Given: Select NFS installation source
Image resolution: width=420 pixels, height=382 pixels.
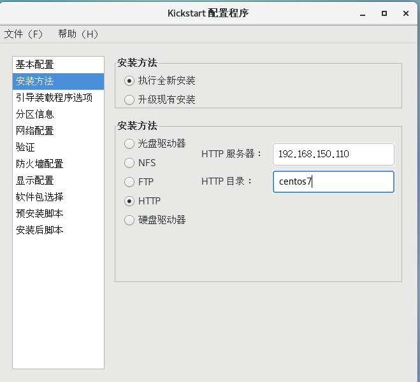Looking at the screenshot, I should tap(129, 163).
